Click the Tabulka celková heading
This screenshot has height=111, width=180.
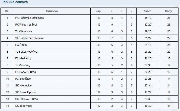click(x=15, y=2)
